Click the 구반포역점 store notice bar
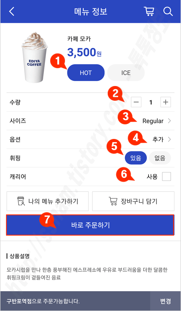Image resolution: width=181 pixels, height=311 pixels. [75, 301]
